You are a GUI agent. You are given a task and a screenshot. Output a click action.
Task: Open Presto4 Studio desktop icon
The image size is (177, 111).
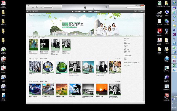[3, 78]
